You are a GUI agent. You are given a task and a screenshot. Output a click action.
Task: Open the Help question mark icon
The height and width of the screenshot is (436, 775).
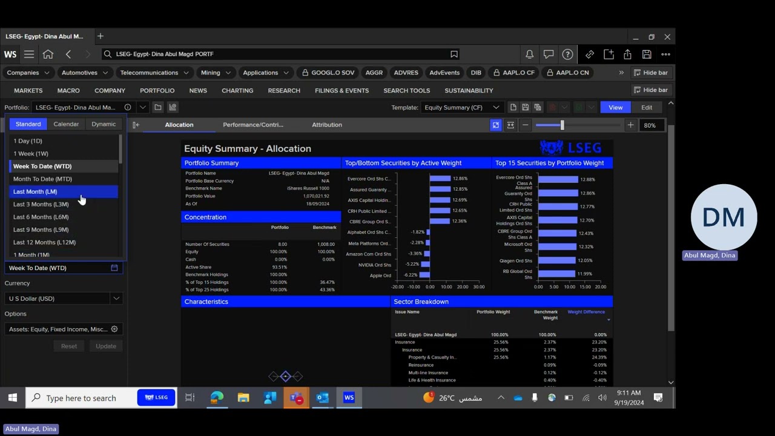coord(567,54)
